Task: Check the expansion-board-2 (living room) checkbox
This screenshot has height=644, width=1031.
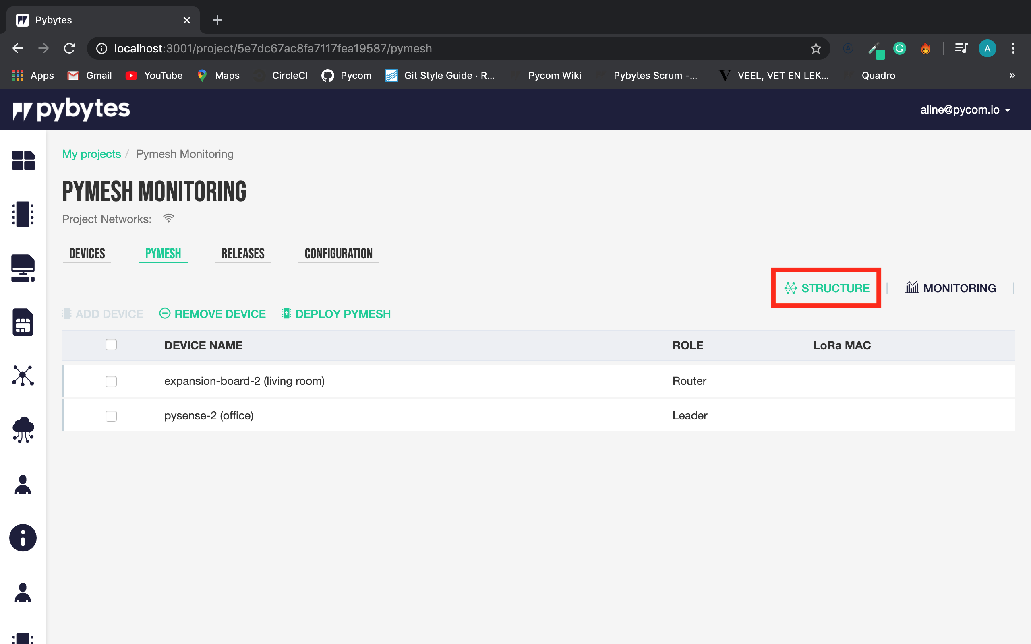Action: point(111,381)
